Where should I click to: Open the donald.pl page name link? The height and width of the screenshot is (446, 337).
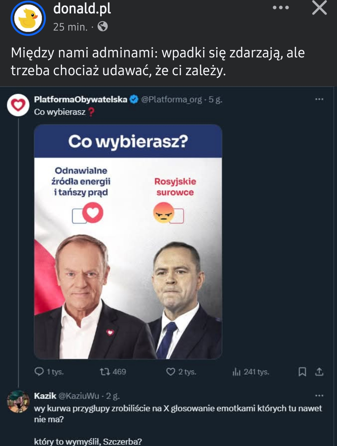[x=82, y=9]
